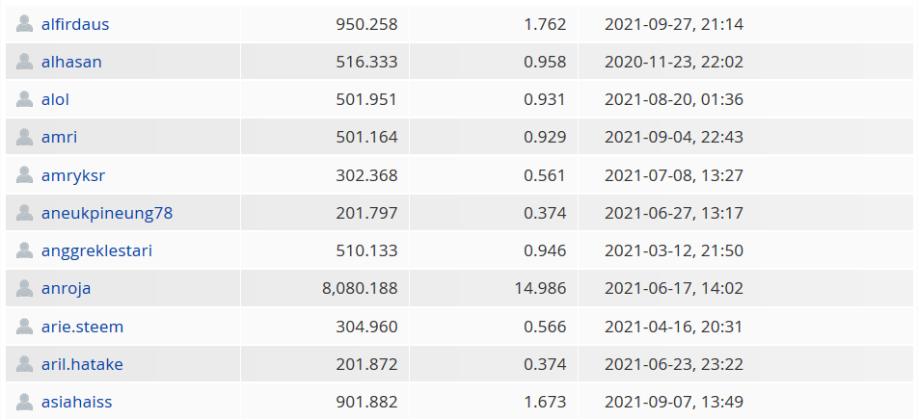Image resolution: width=918 pixels, height=420 pixels.
Task: Open the amri account link
Action: 59,137
